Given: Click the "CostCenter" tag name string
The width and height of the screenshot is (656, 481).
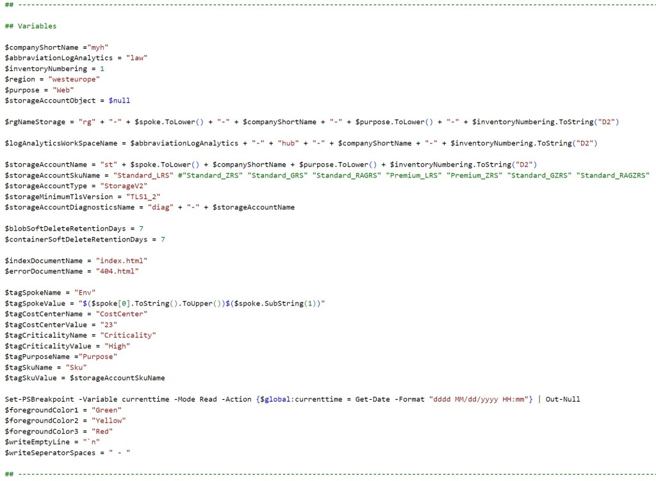Looking at the screenshot, I should point(122,314).
